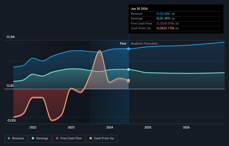Image resolution: width=229 pixels, height=146 pixels.
Task: Toggle the Earnings legend button
Action: pyautogui.click(x=40, y=138)
